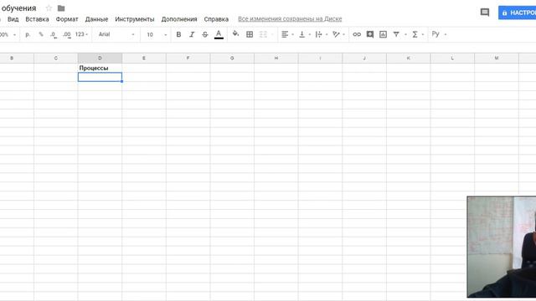
Task: Open the Дополнения menu
Action: pos(179,19)
